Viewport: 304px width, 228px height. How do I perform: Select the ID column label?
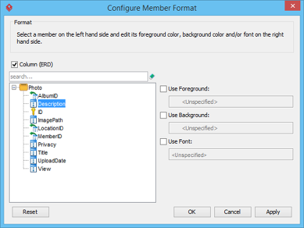coord(40,112)
